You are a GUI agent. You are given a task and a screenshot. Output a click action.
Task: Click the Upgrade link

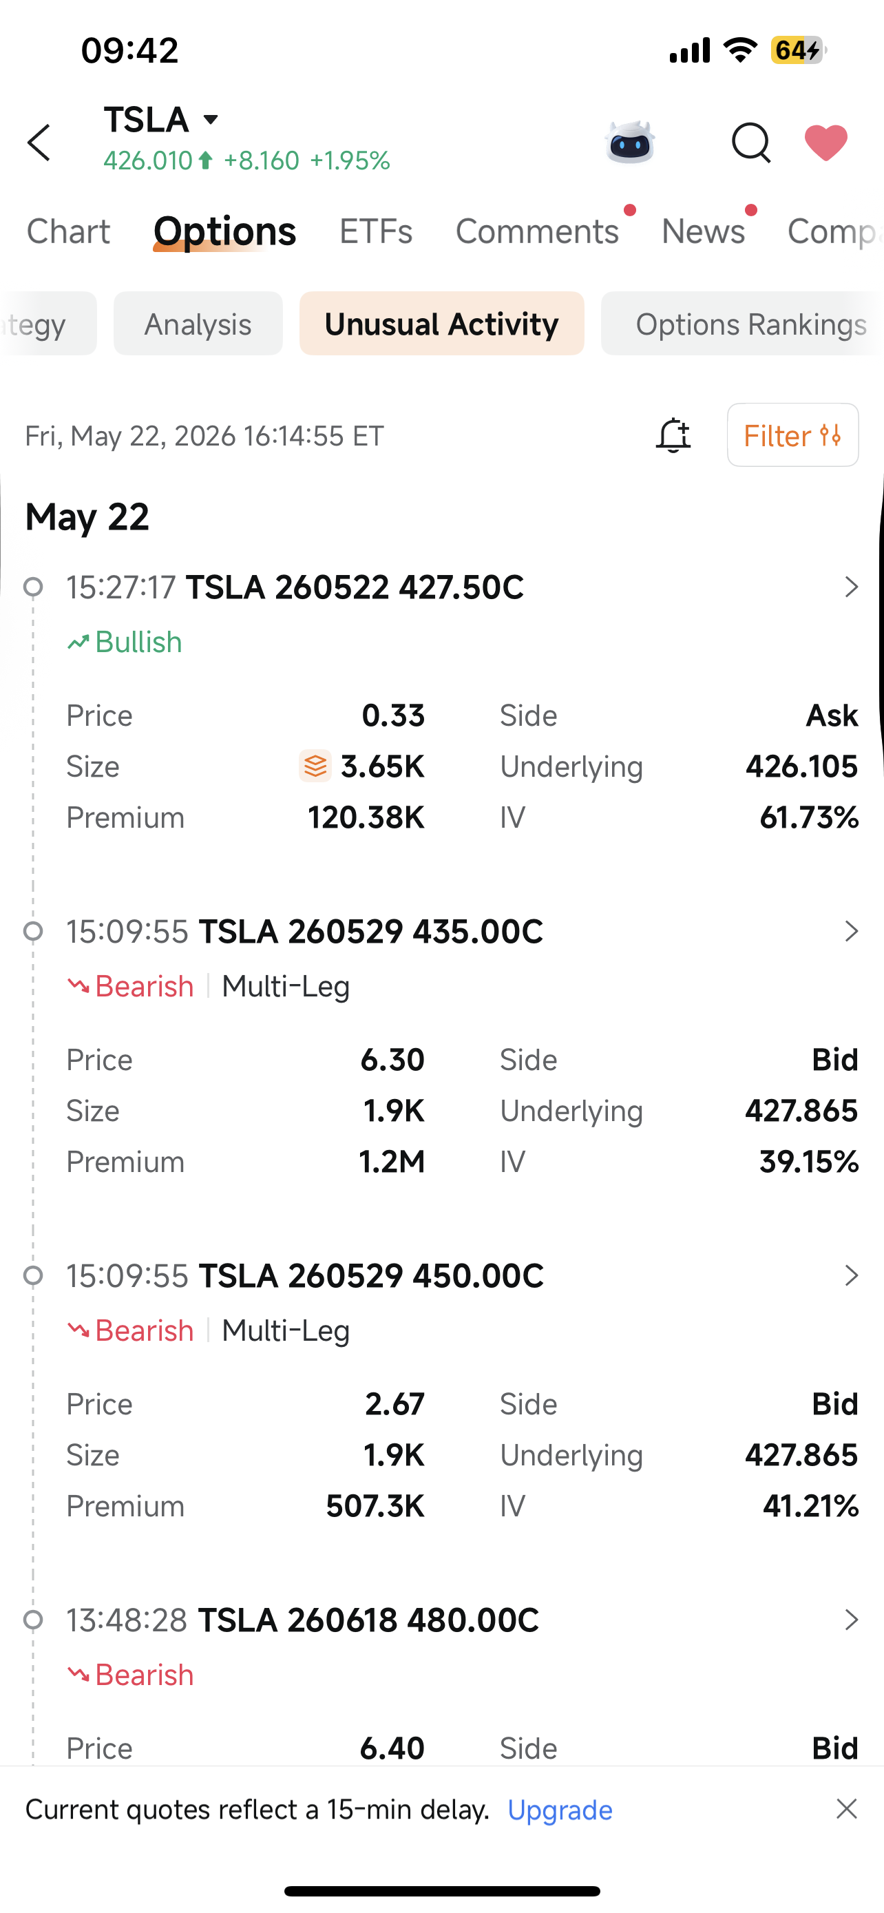click(x=560, y=1810)
